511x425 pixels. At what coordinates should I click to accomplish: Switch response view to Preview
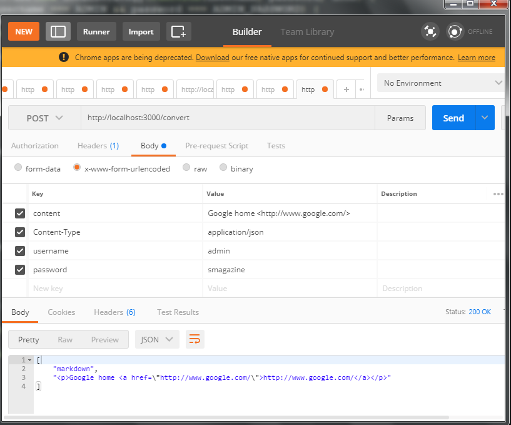click(105, 339)
